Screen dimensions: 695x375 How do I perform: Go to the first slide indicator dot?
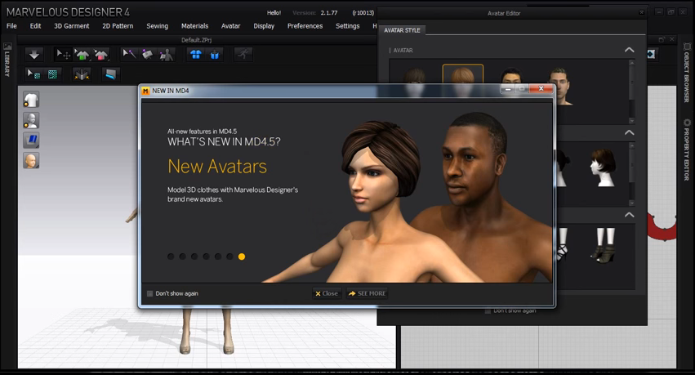pyautogui.click(x=171, y=257)
